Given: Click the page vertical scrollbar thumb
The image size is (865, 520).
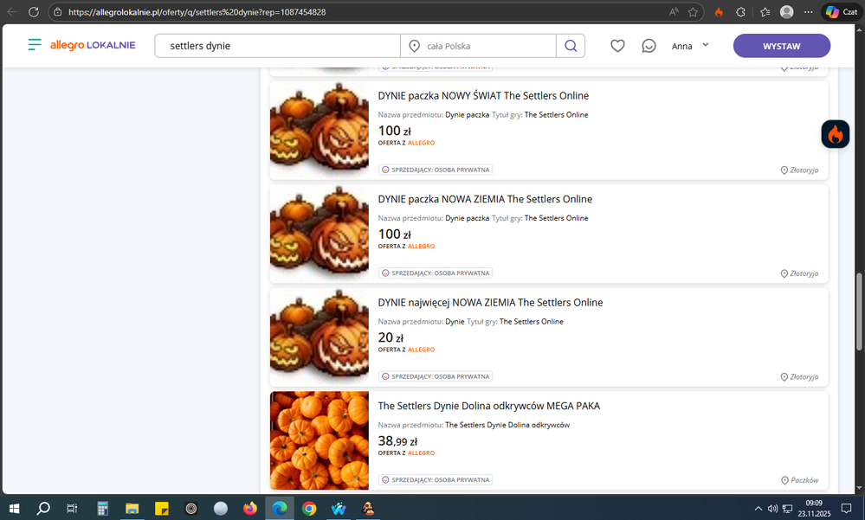Looking at the screenshot, I should pyautogui.click(x=859, y=299).
